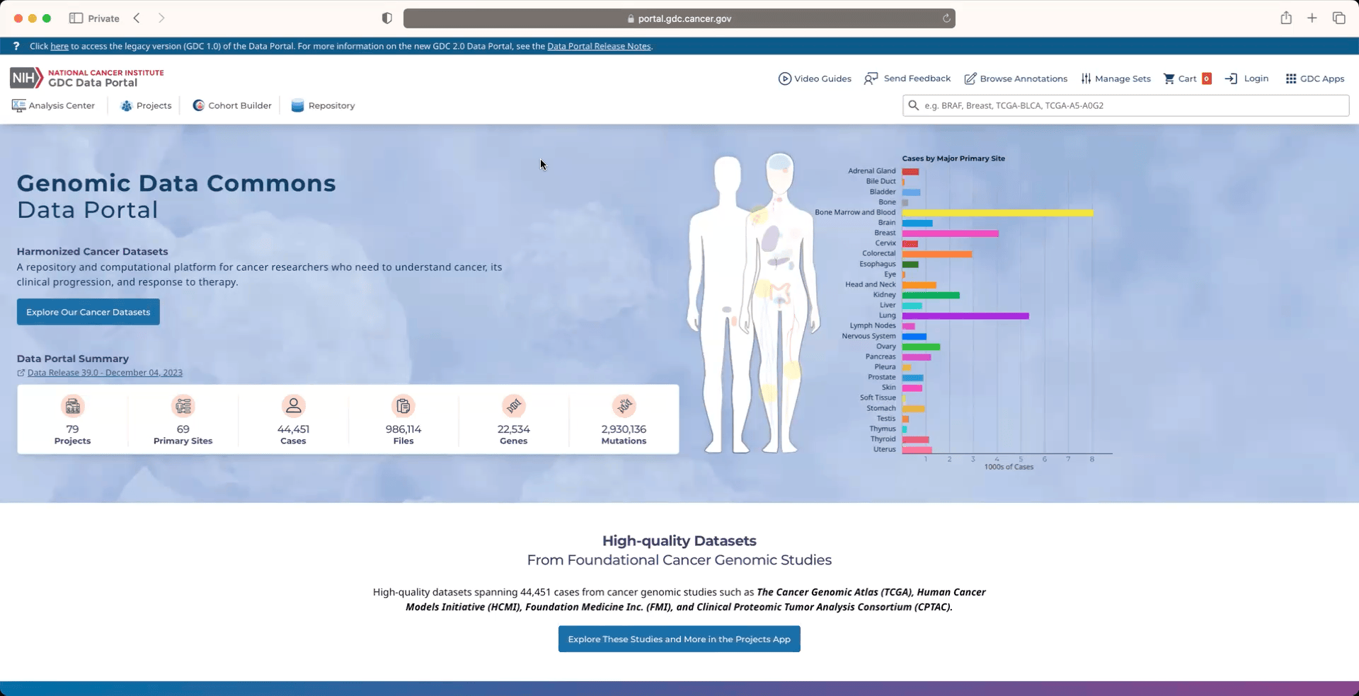The width and height of the screenshot is (1359, 696).
Task: Click the Explore These Studies Projects App button
Action: (679, 639)
